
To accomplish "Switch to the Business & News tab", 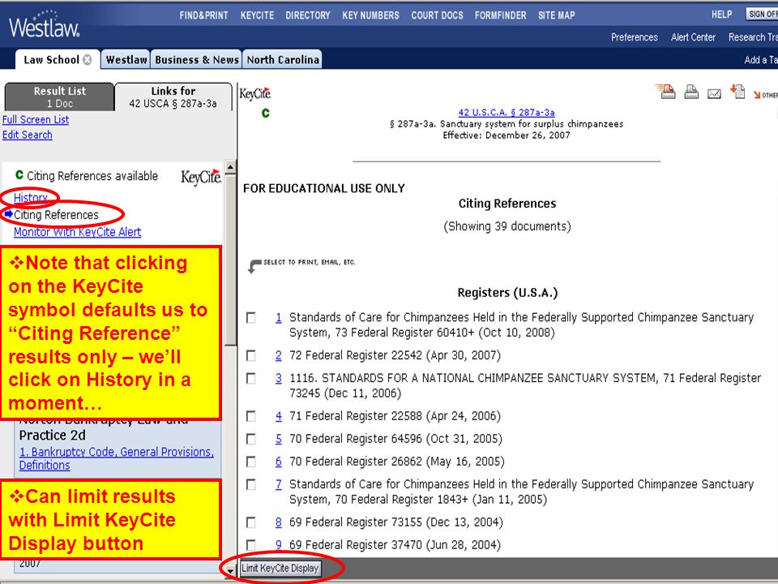I will pyautogui.click(x=196, y=59).
